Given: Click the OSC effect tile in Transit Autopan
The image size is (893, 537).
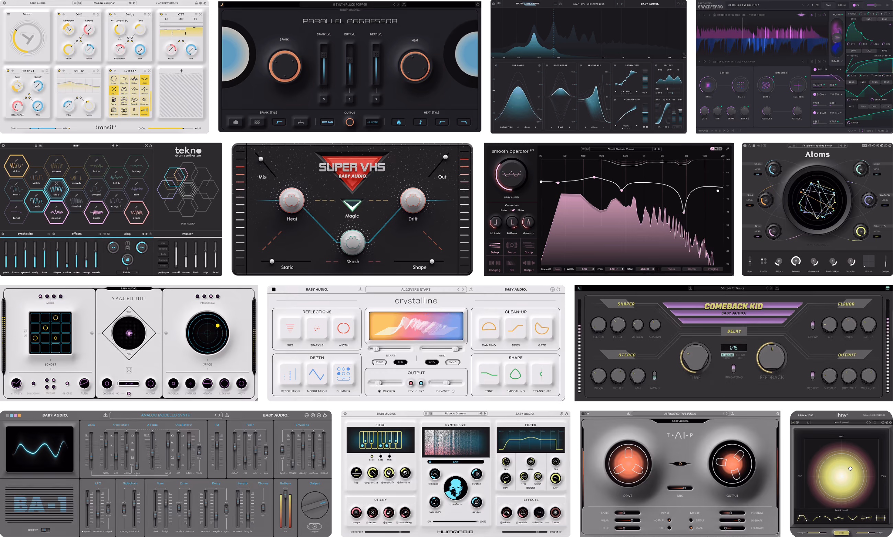Looking at the screenshot, I should [x=145, y=80].
